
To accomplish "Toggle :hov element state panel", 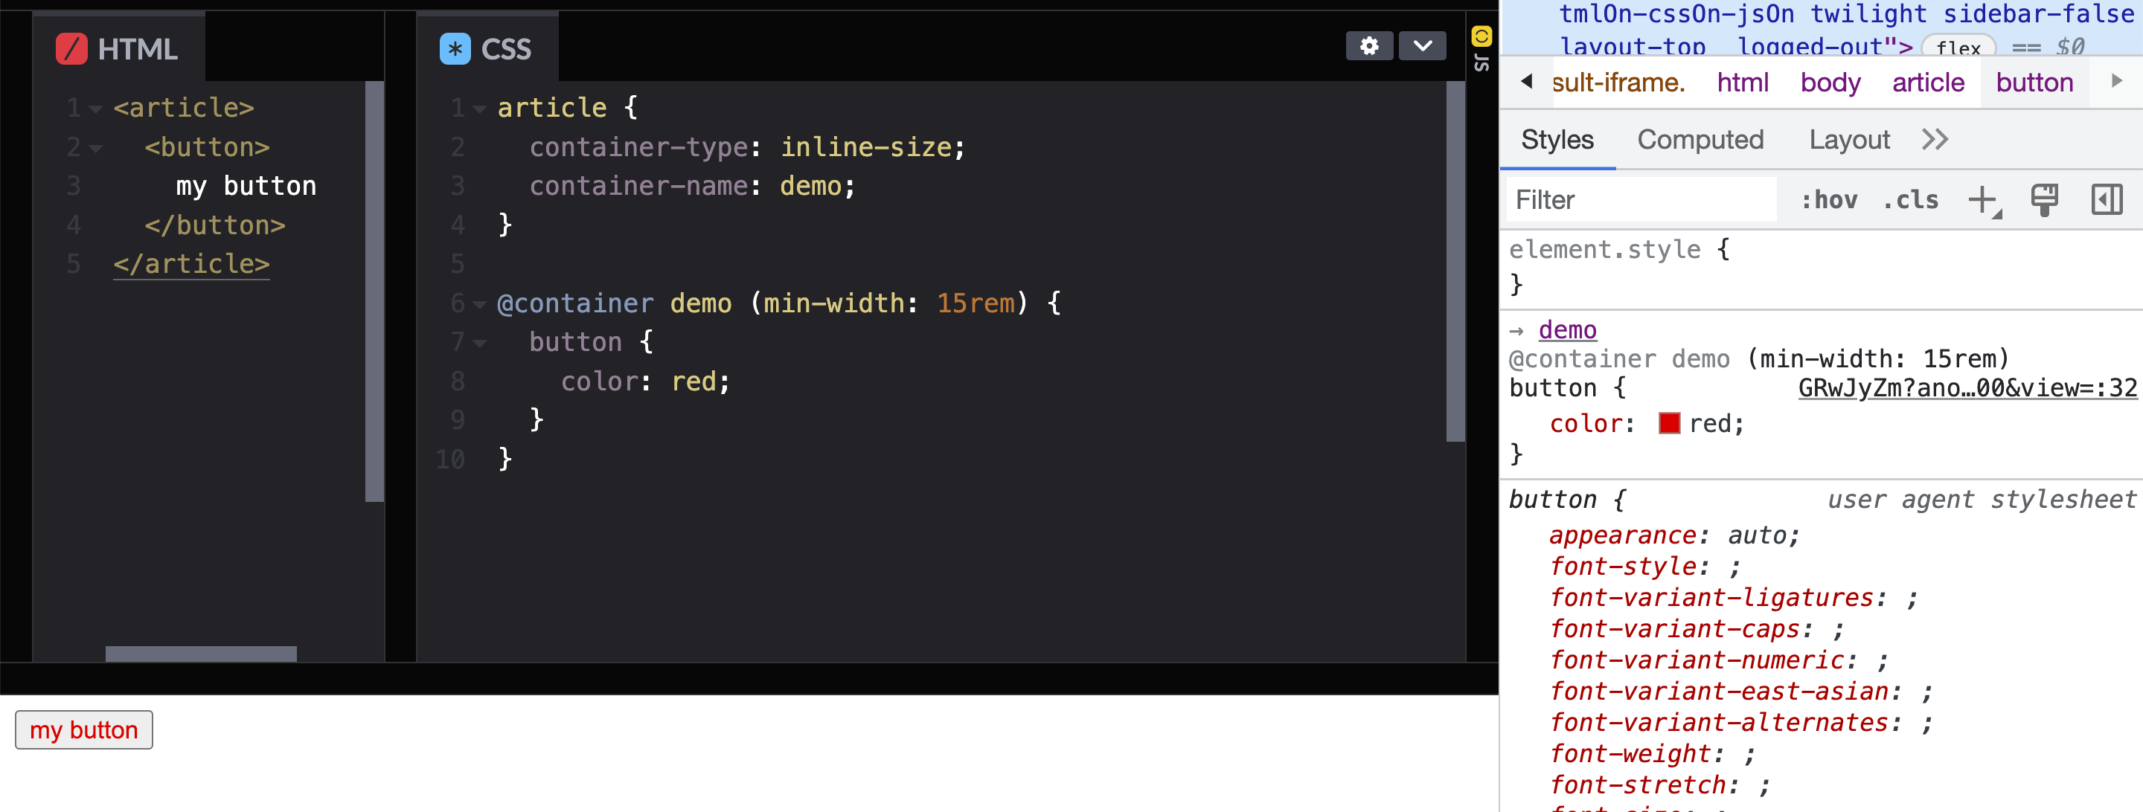I will click(1828, 200).
